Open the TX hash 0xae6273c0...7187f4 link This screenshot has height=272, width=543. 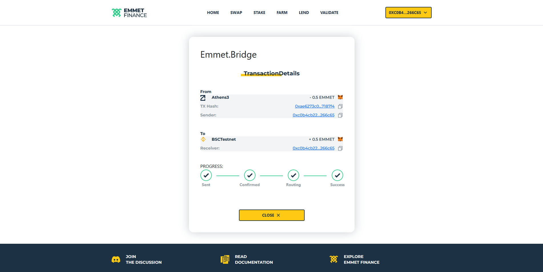point(315,106)
